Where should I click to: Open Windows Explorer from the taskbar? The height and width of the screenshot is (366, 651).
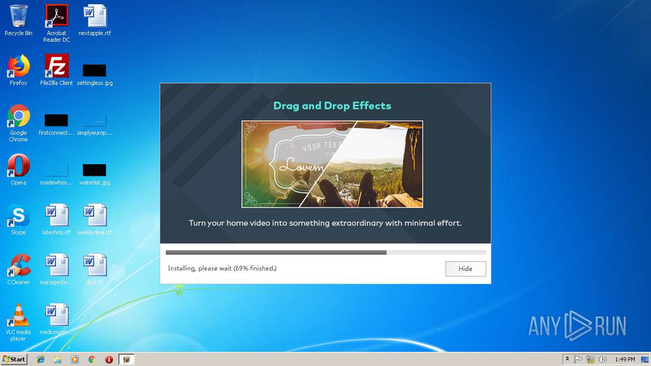(57, 359)
